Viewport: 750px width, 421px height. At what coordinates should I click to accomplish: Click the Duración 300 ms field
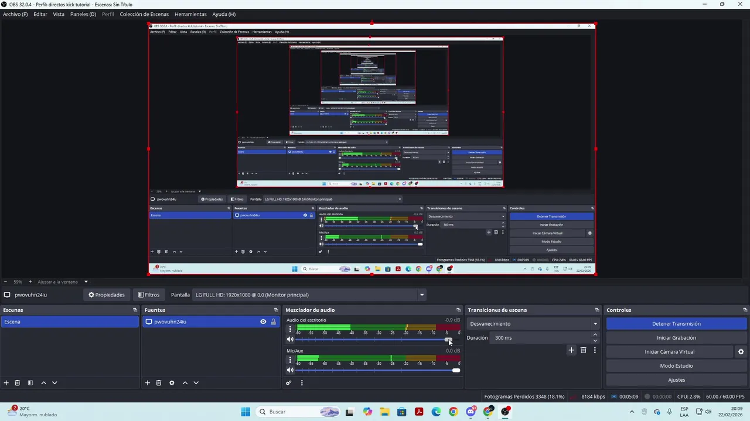pyautogui.click(x=541, y=338)
